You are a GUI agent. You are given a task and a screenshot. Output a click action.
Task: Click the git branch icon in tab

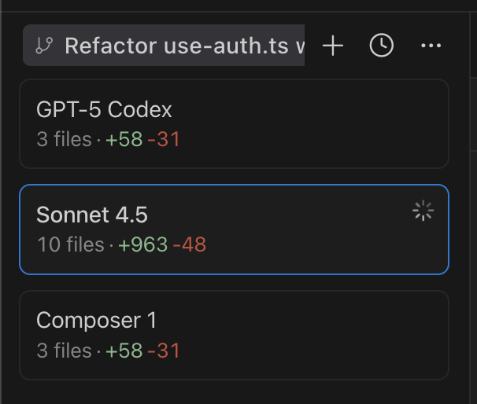coord(44,46)
